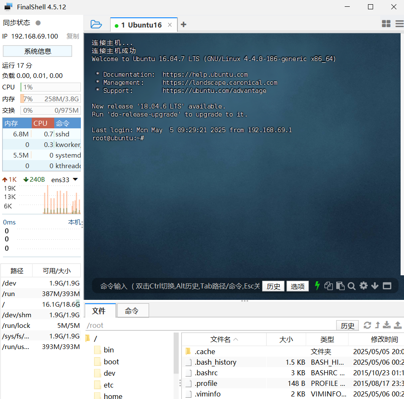Switch to the 文件 tab
This screenshot has width=404, height=399.
point(100,311)
